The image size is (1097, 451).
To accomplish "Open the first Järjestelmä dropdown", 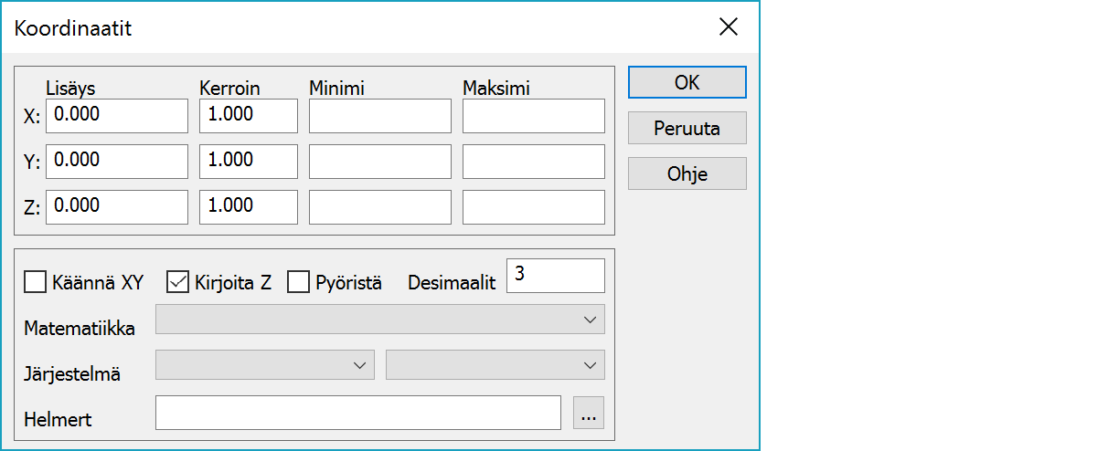I will [265, 365].
